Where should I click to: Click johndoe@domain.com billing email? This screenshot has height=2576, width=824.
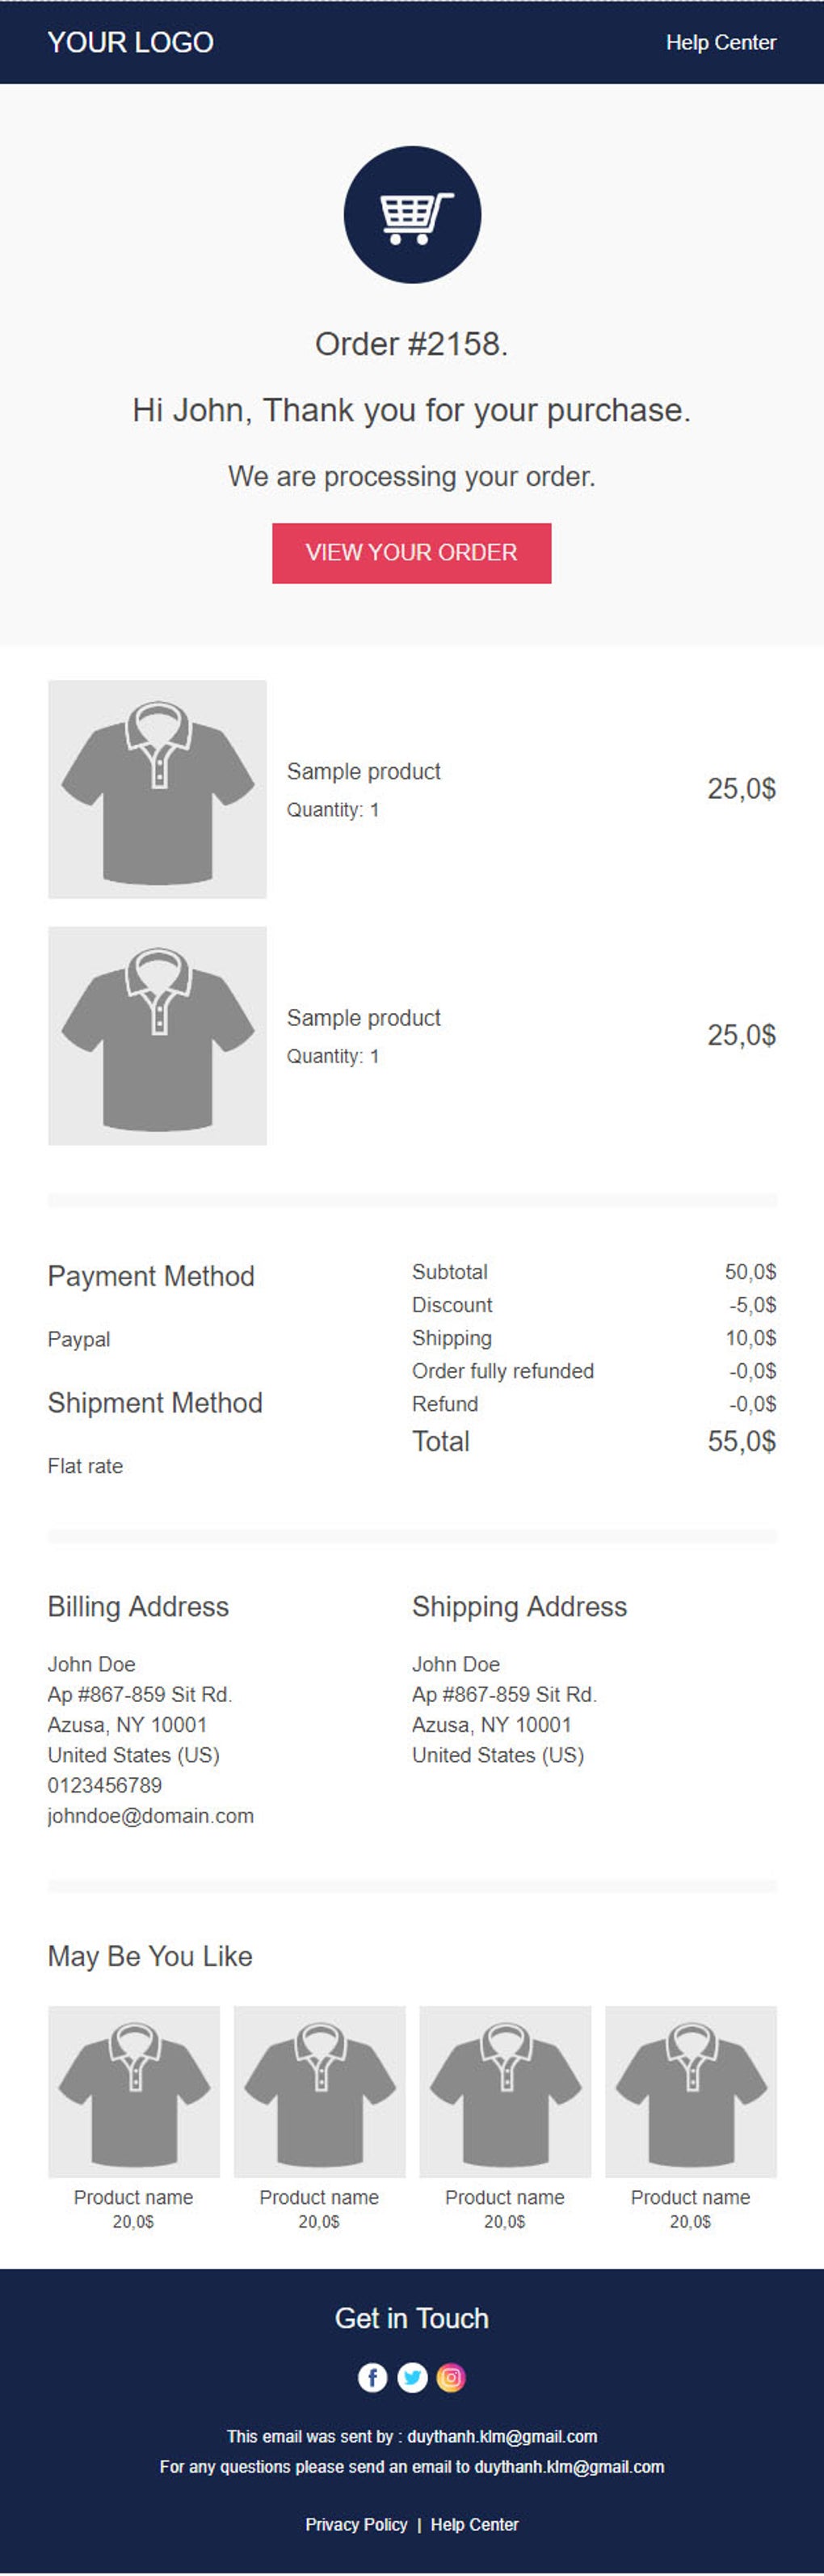149,1815
